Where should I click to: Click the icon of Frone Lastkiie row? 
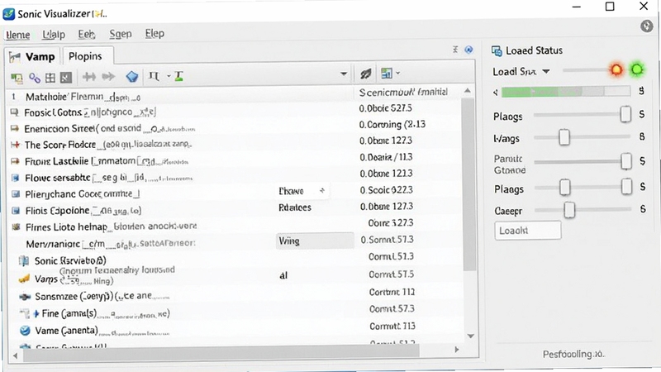click(15, 161)
